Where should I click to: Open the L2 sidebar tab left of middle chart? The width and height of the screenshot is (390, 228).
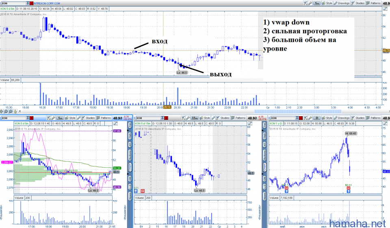[130, 187]
